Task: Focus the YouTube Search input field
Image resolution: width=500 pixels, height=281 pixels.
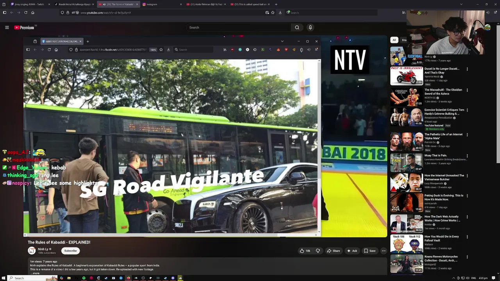Action: [x=238, y=27]
